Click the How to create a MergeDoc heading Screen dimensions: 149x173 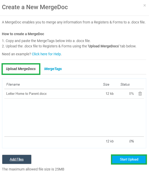pos(23,34)
